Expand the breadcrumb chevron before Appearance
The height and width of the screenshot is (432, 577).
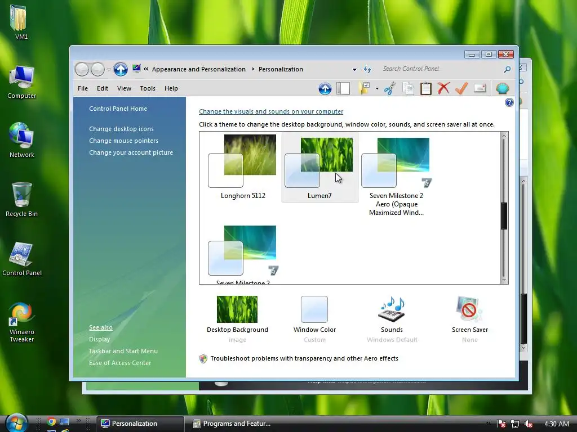coord(146,69)
